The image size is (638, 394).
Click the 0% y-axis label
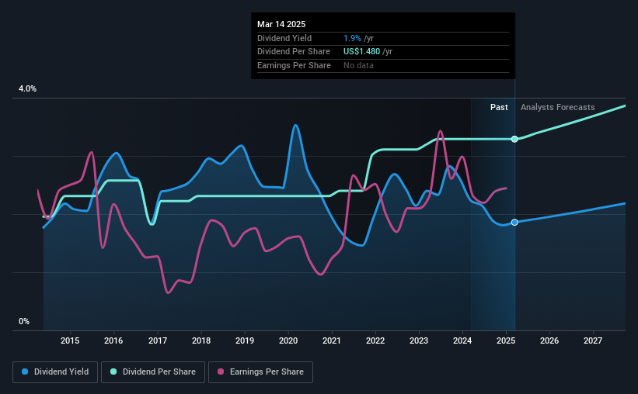(24, 321)
